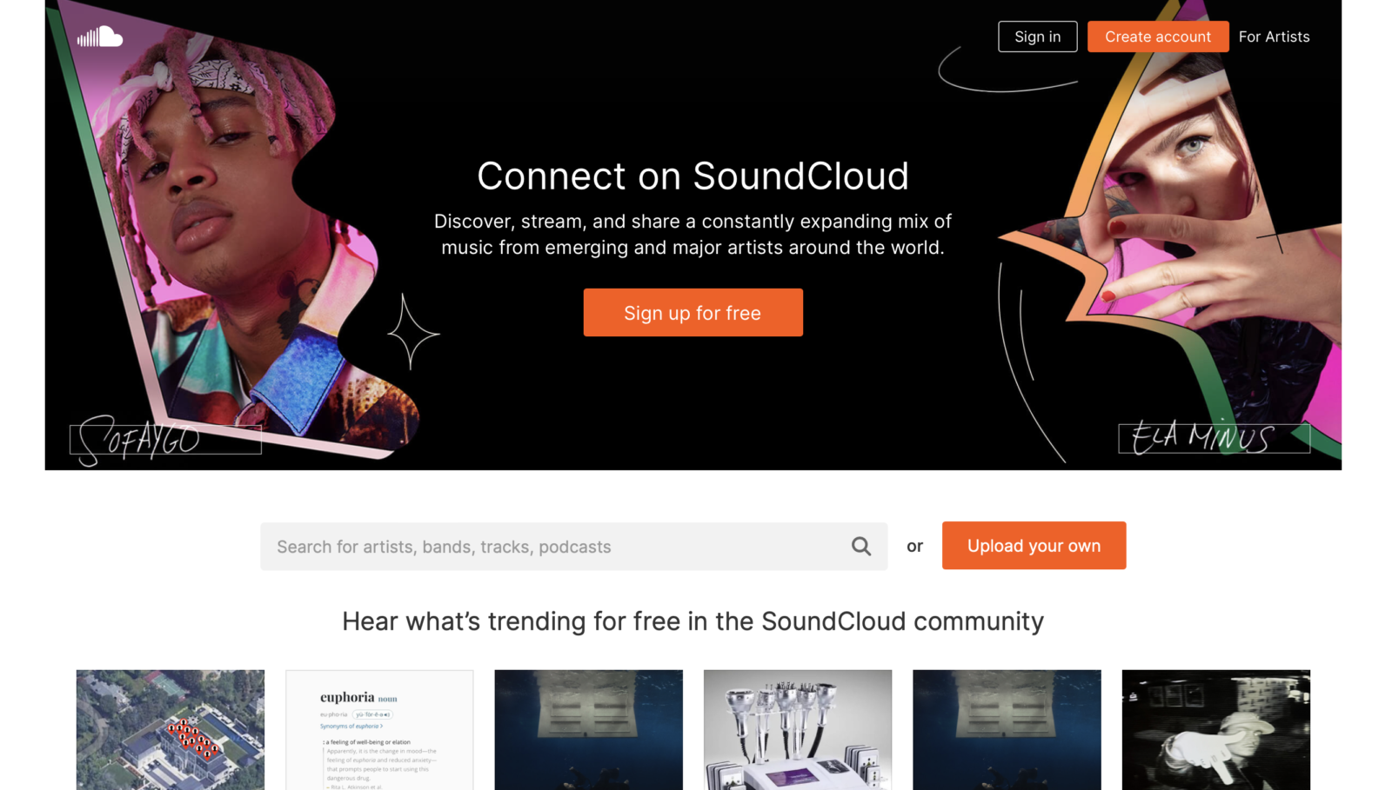The width and height of the screenshot is (1392, 790).
Task: Open the white machine equipment thumbnail
Action: click(x=798, y=730)
